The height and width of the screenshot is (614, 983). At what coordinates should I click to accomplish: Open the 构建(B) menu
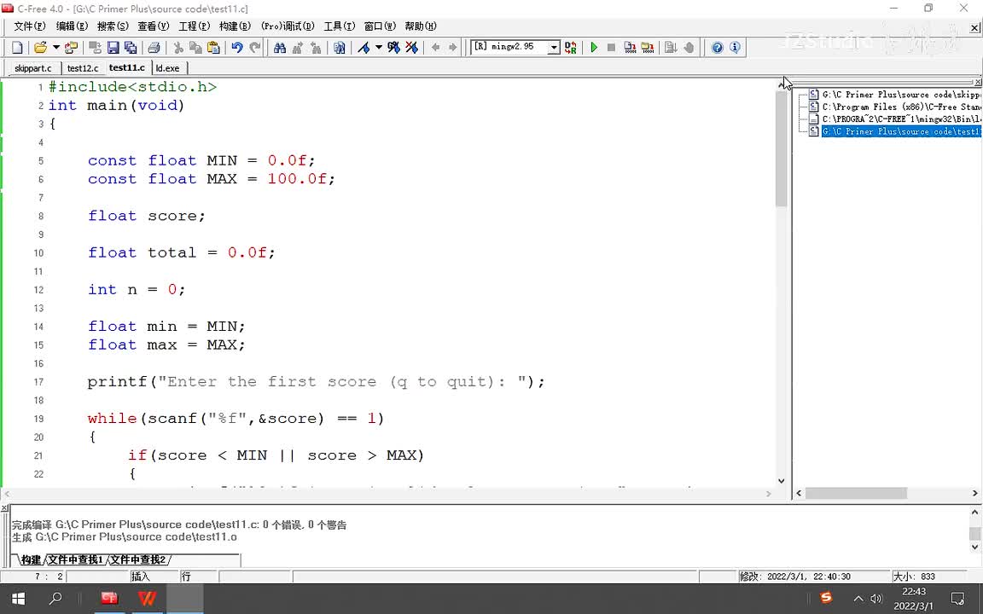[236, 26]
